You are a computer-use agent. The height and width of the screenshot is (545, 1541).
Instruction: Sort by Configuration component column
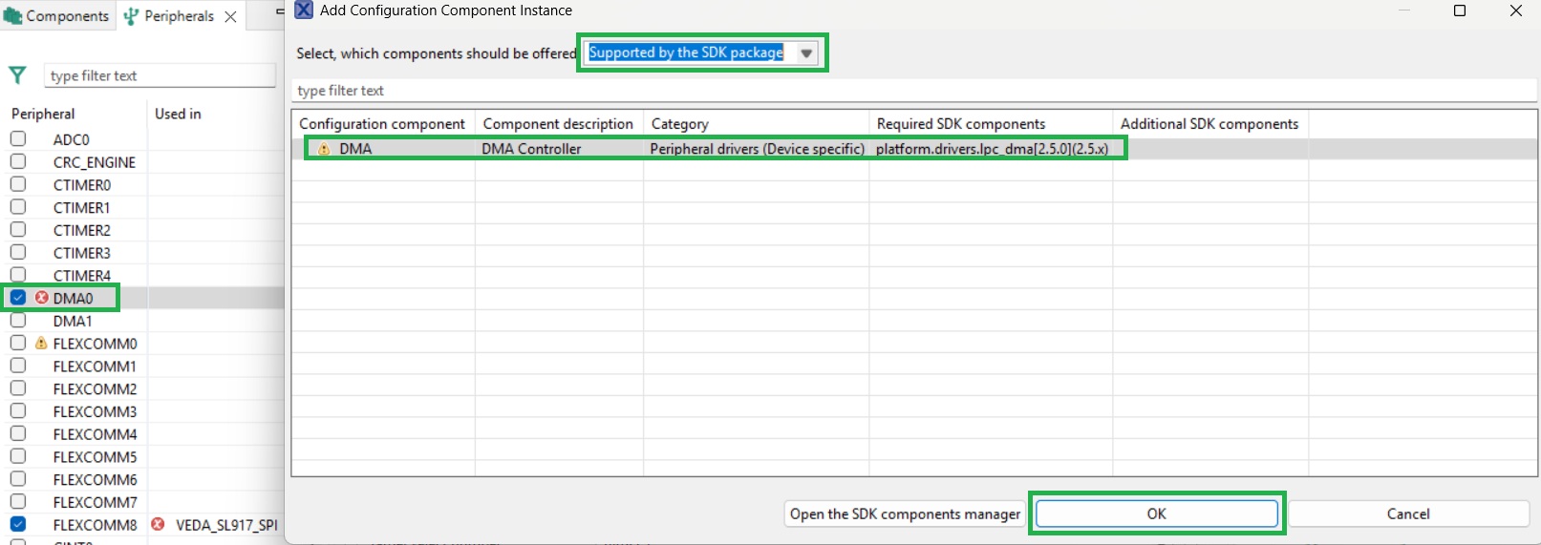(x=383, y=124)
